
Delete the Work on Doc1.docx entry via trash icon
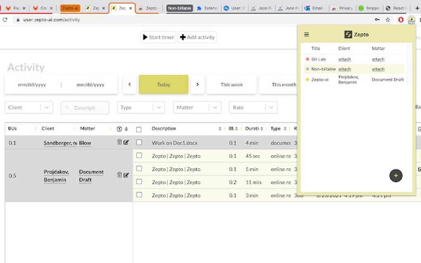coord(120,142)
